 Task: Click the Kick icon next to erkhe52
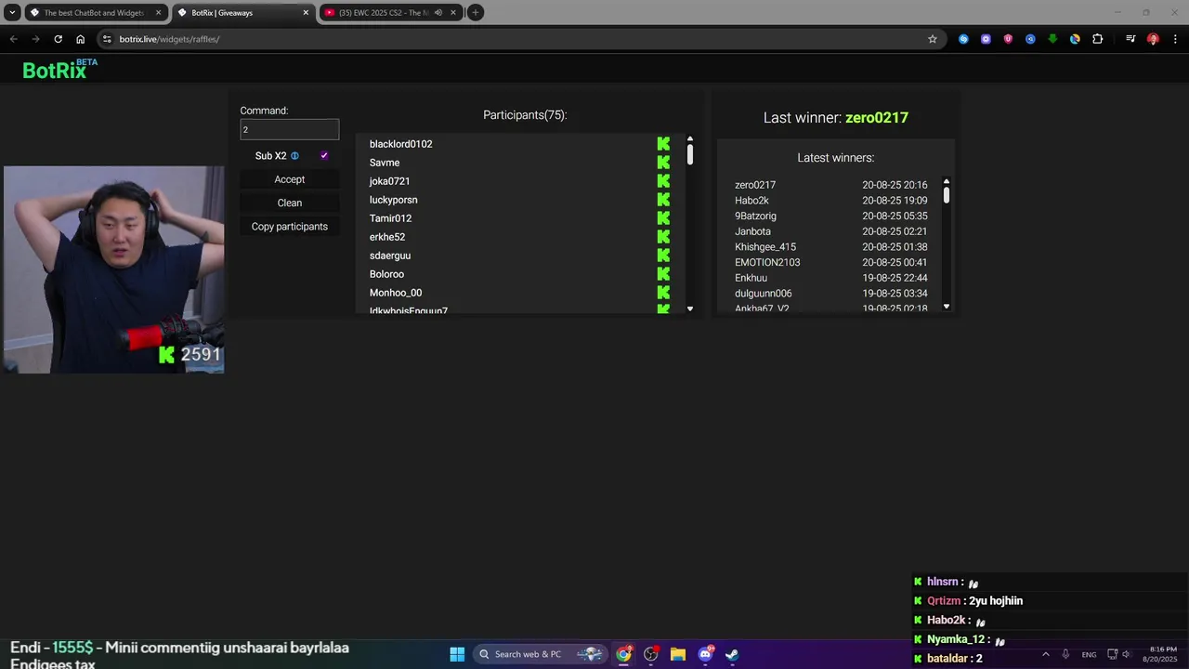[x=663, y=237]
